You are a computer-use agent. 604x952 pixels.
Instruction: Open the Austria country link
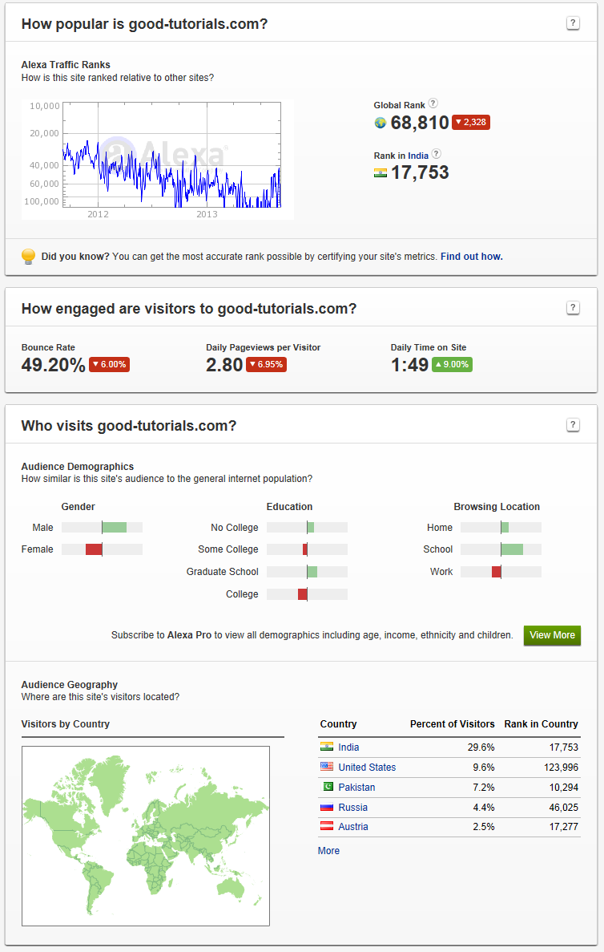[353, 826]
